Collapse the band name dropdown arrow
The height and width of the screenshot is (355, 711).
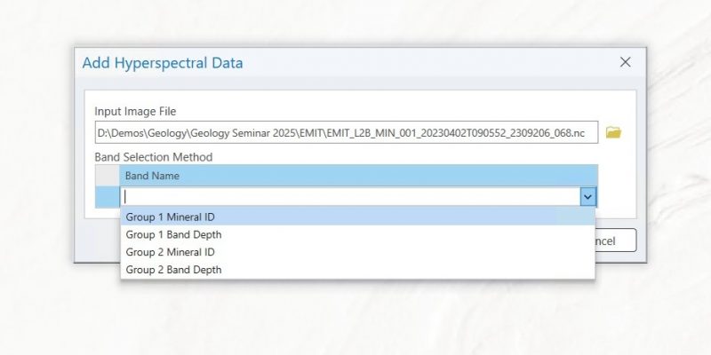pos(588,197)
